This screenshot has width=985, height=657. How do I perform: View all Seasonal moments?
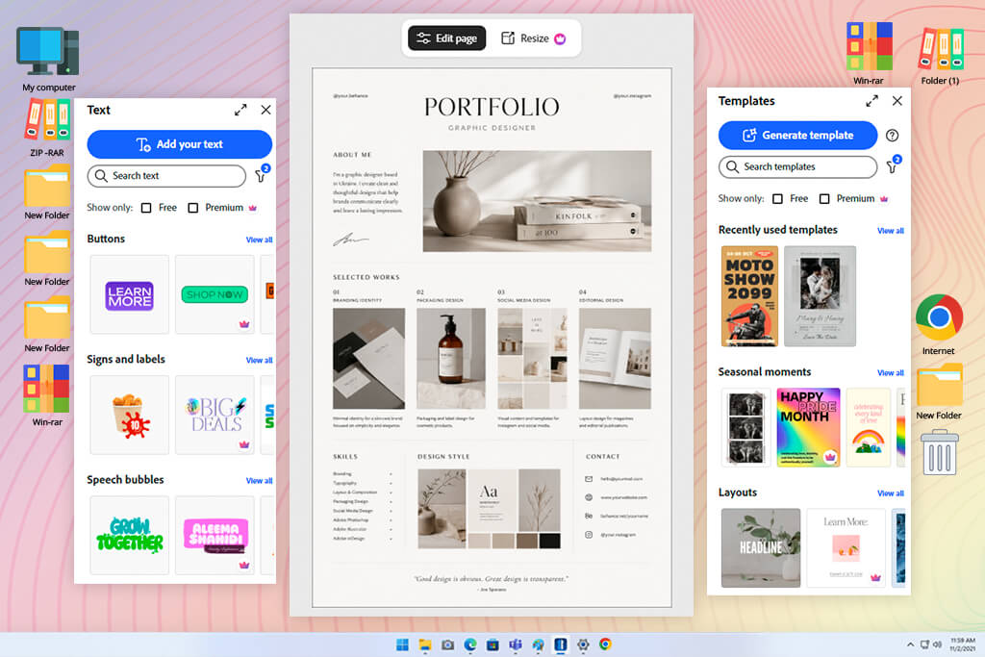click(x=890, y=373)
